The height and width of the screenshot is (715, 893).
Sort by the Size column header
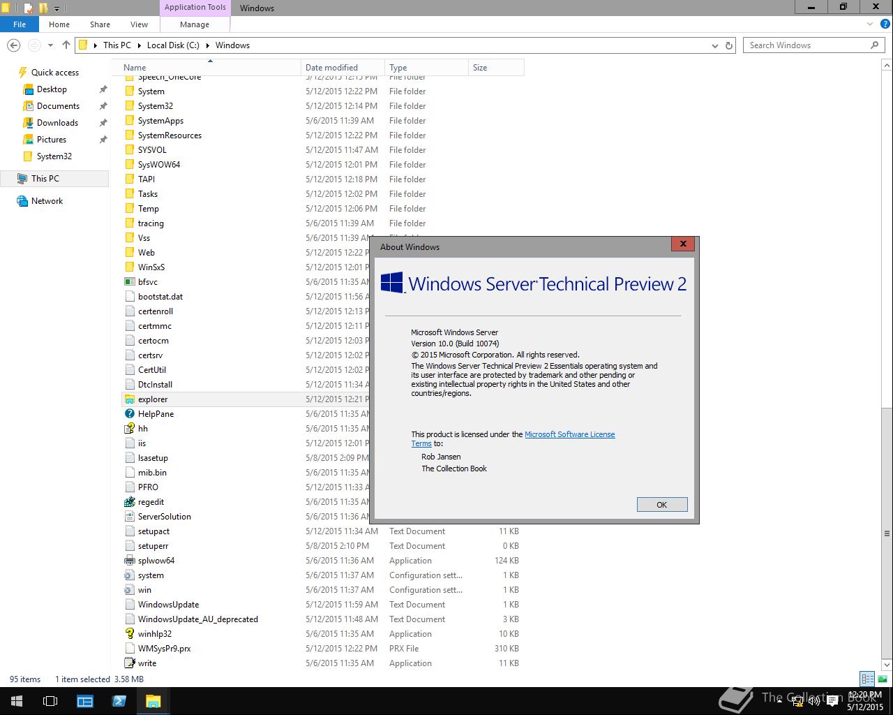pos(496,68)
